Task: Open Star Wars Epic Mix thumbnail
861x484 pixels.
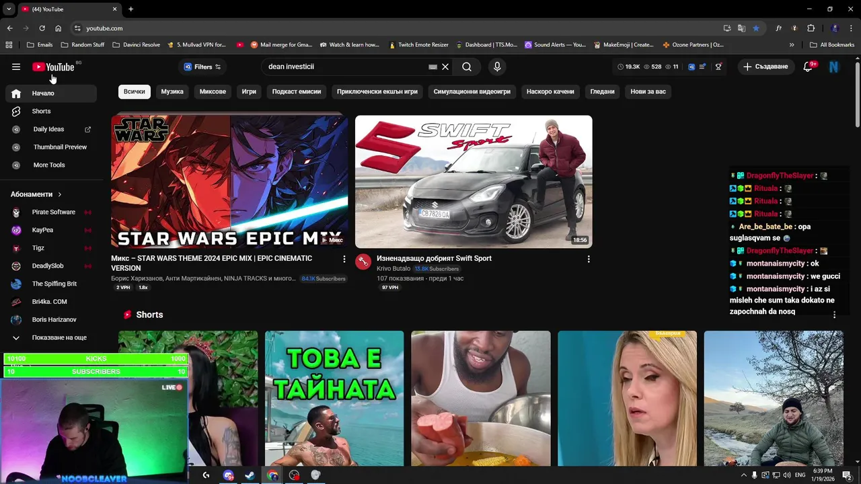Action: [x=229, y=182]
